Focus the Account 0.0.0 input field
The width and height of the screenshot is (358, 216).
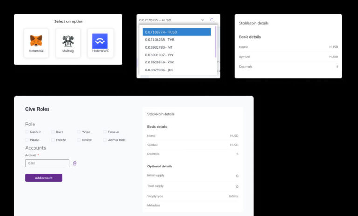47,163
